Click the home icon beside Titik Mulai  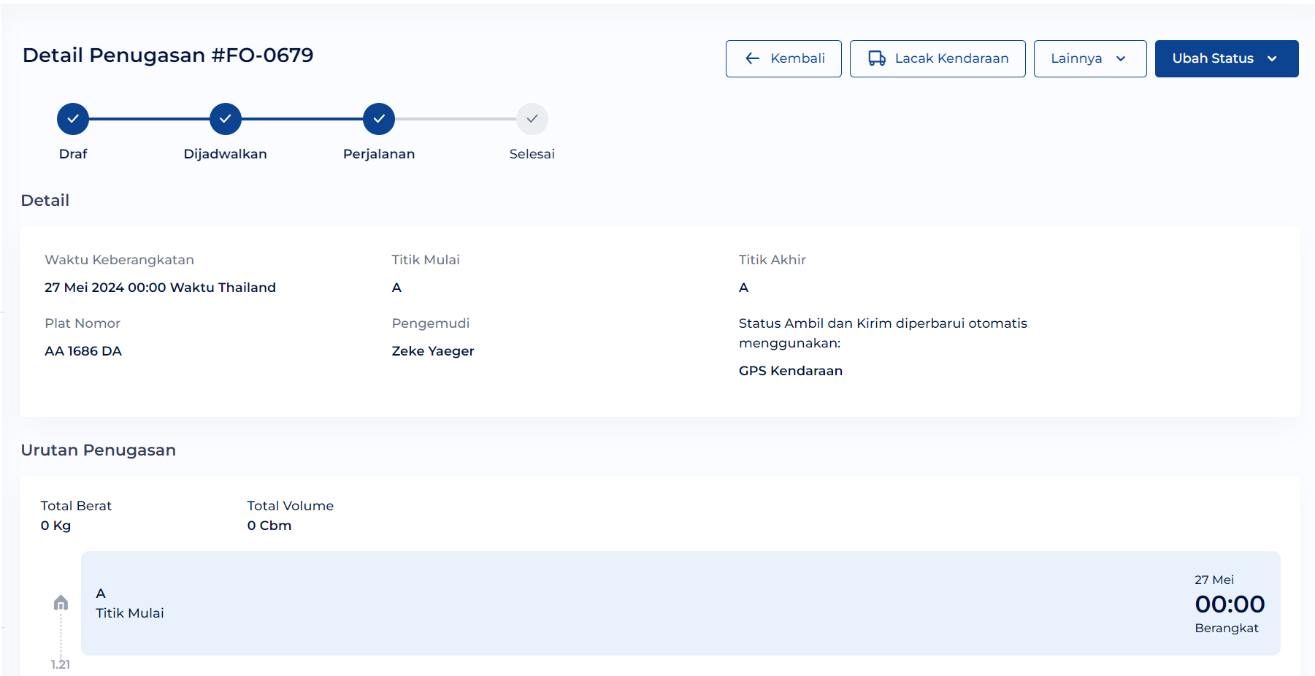coord(61,602)
